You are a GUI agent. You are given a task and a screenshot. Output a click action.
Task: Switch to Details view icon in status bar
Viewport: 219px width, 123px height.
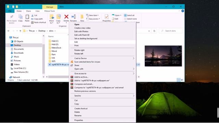(x=178, y=80)
